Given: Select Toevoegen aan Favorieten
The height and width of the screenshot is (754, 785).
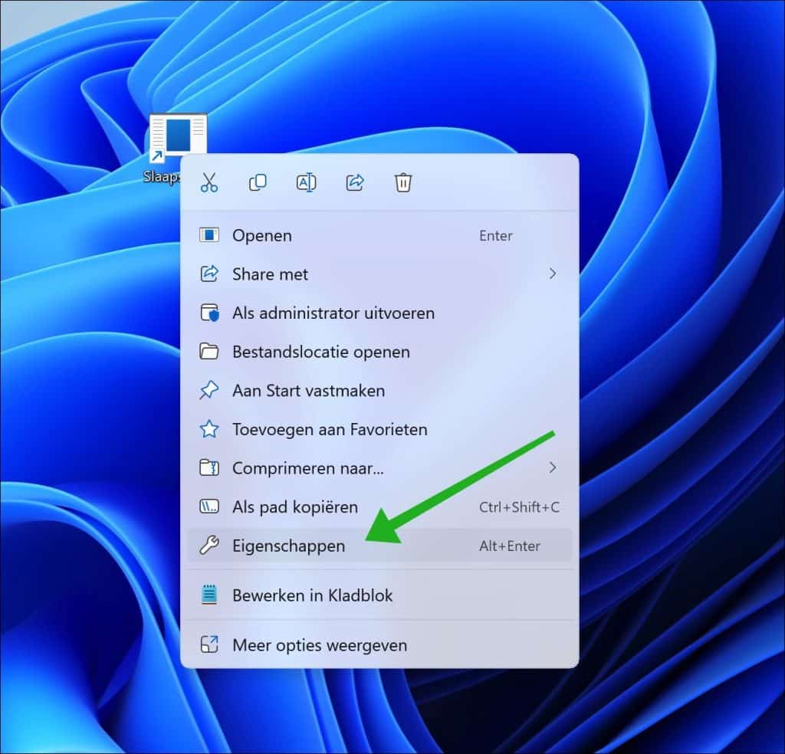Looking at the screenshot, I should [379, 429].
